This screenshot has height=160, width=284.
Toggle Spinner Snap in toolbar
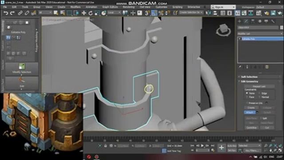coord(168,13)
